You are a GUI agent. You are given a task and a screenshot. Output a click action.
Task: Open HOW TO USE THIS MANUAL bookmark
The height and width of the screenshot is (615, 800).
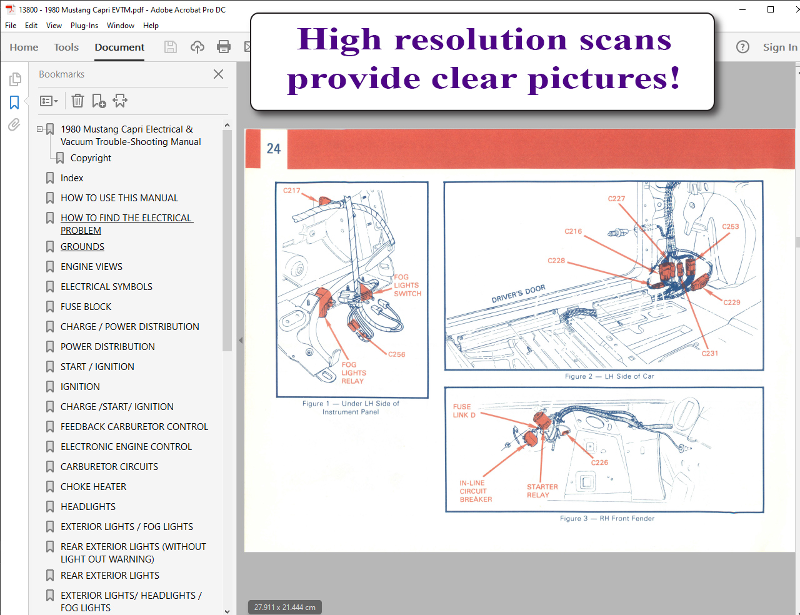pyautogui.click(x=119, y=198)
